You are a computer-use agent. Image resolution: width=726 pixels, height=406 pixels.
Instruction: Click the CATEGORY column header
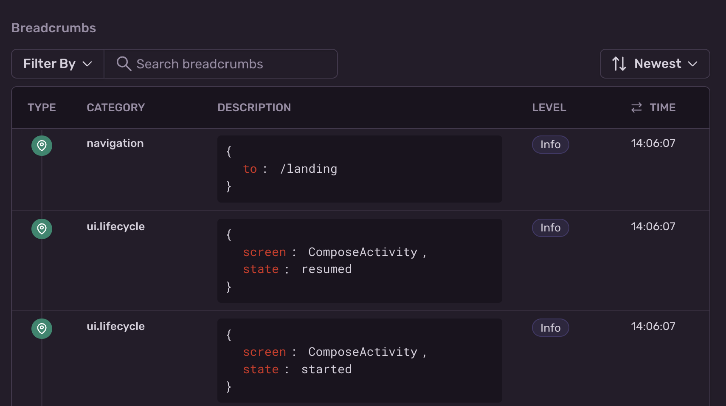coord(115,107)
